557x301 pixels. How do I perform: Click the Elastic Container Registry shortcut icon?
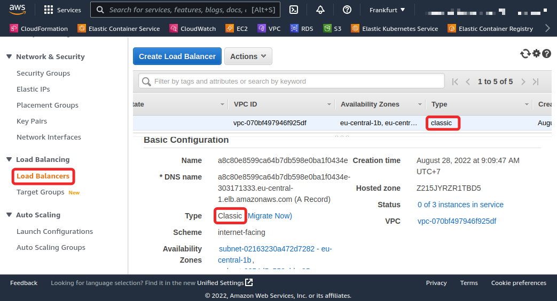click(x=452, y=28)
